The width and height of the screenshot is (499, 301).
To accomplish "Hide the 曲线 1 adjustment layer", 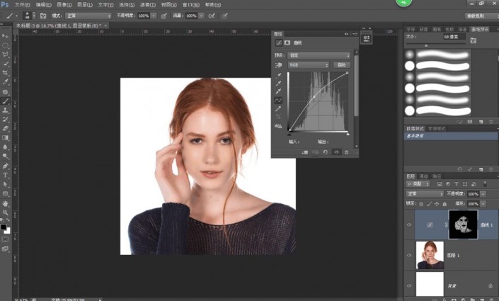I will tap(409, 224).
